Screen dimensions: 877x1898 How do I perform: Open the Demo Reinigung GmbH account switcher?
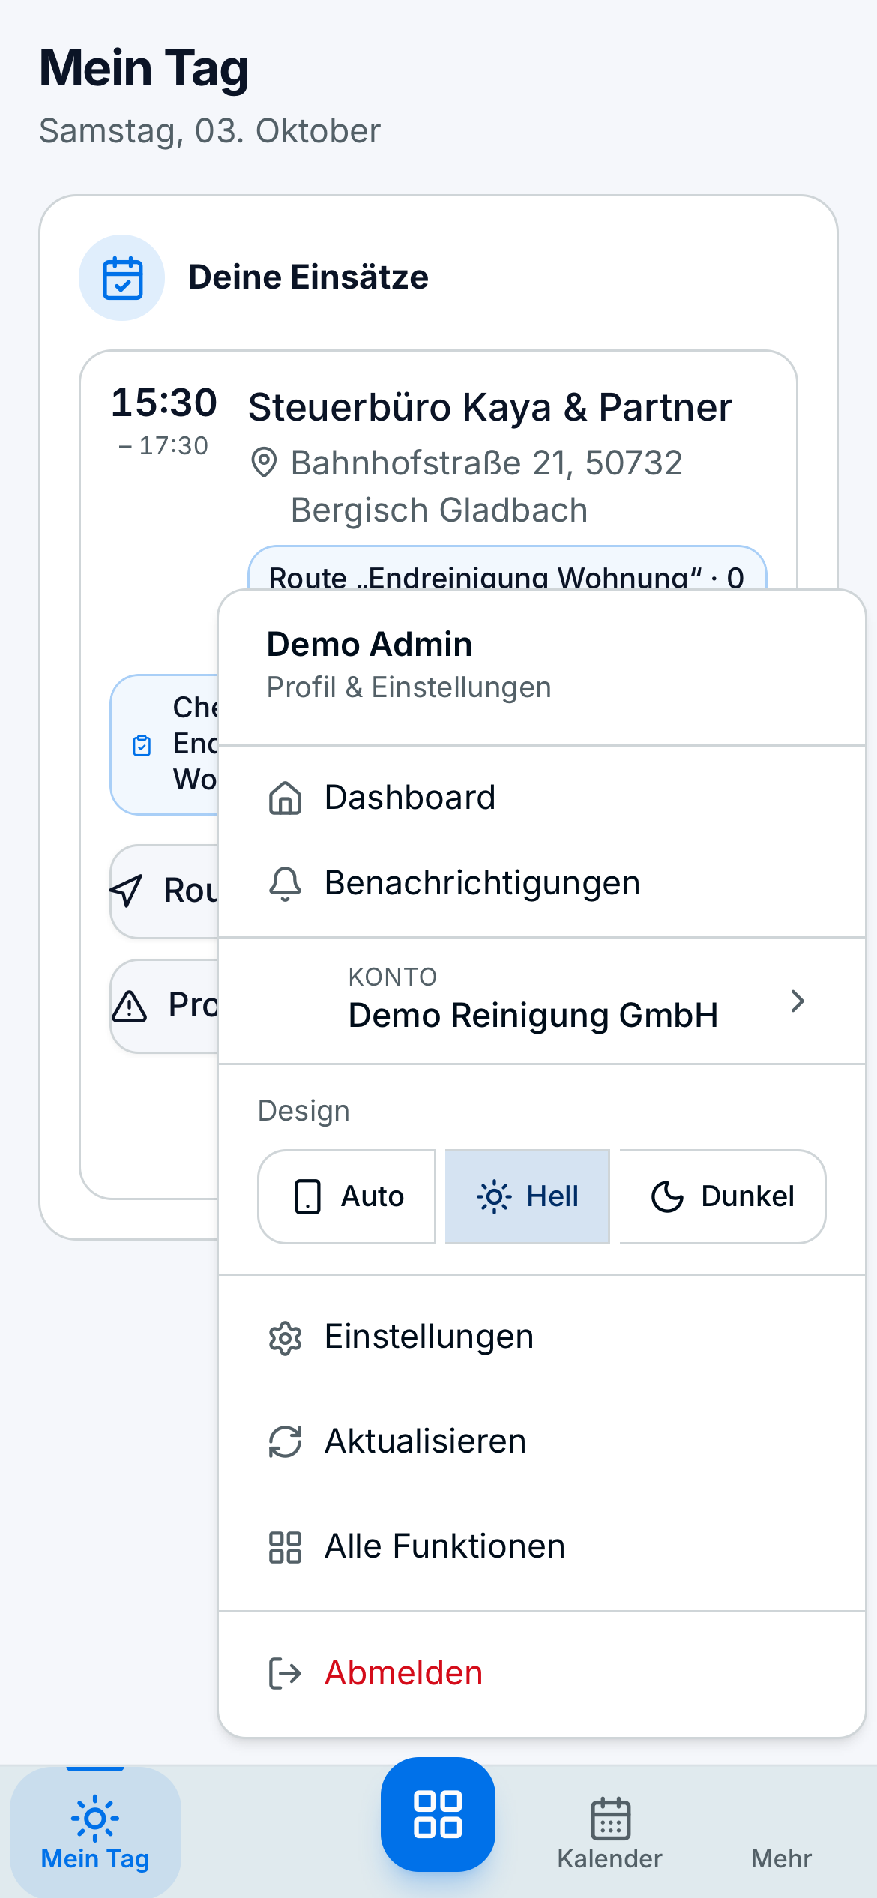[x=542, y=1001]
